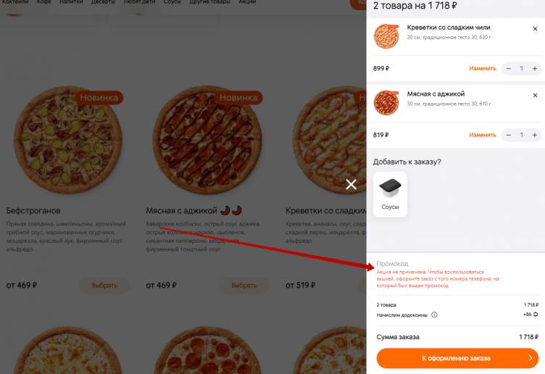This screenshot has width=545, height=374.
Task: Click the Креветки со сладким чили cart thumbnail
Action: click(386, 36)
